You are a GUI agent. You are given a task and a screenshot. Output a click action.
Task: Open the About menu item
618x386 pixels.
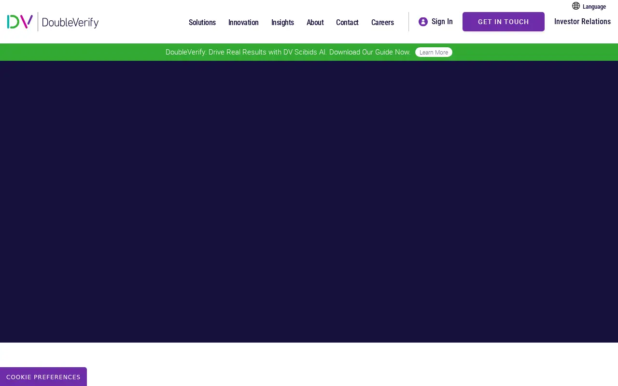tap(315, 22)
